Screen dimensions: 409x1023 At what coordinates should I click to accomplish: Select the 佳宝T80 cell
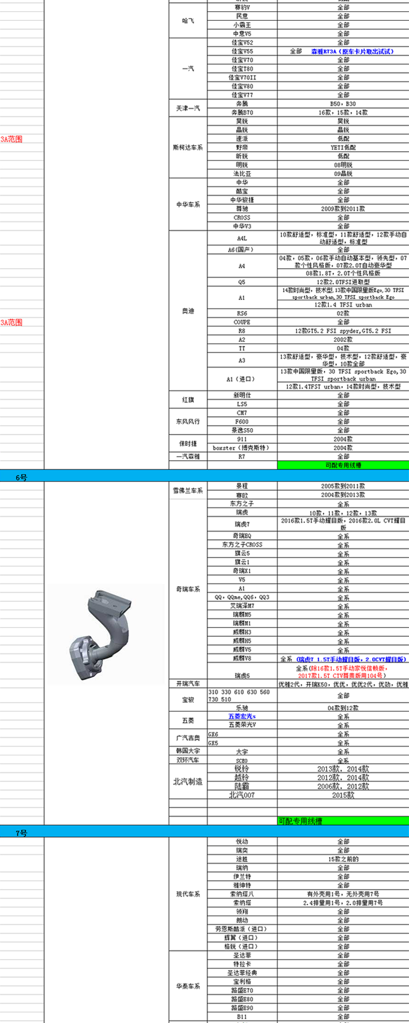click(242, 69)
